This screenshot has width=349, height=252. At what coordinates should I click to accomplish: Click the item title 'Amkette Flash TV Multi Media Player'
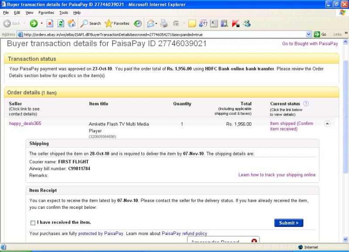point(119,128)
